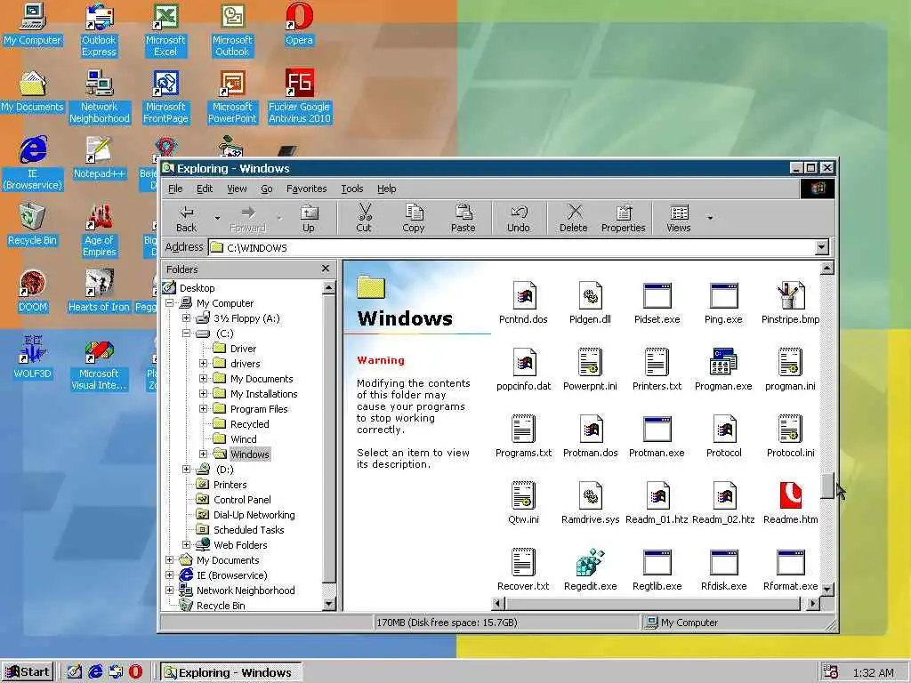Open the Views dropdown arrow
Viewport: 911px width, 683px height.
[x=709, y=218]
